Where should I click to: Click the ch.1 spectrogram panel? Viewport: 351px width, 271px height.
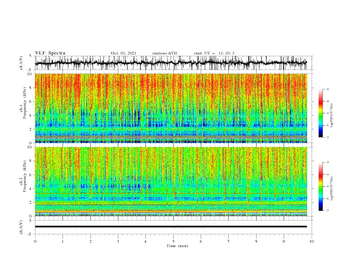(171, 108)
